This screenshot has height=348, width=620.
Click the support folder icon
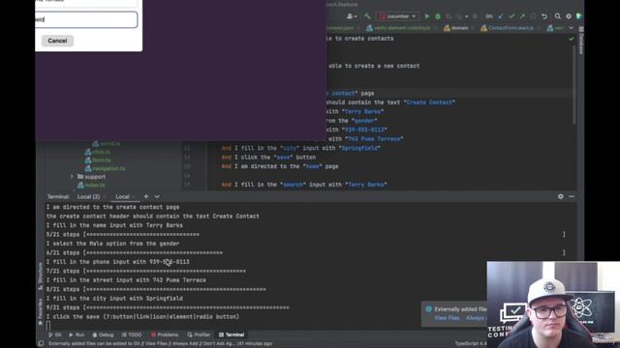(80, 176)
